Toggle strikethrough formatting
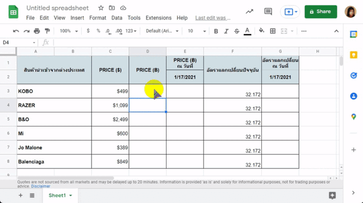This screenshot has height=203, width=363. (236, 31)
